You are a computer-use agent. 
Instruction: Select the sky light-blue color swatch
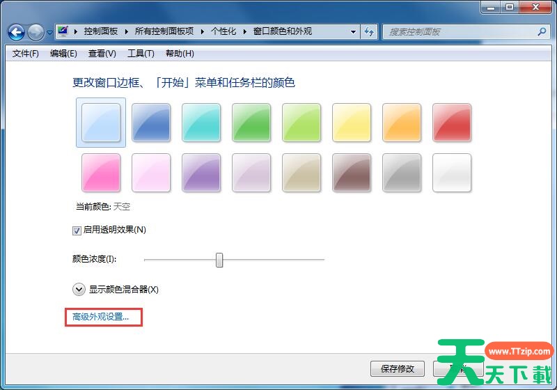pos(101,123)
